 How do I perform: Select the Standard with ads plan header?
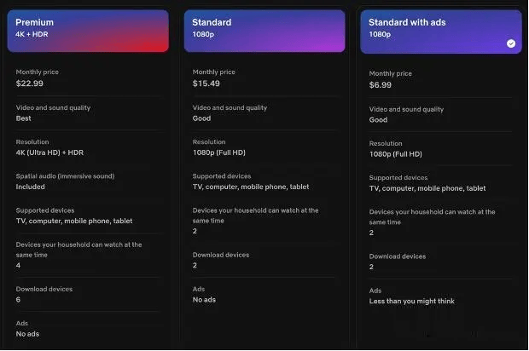pos(439,31)
